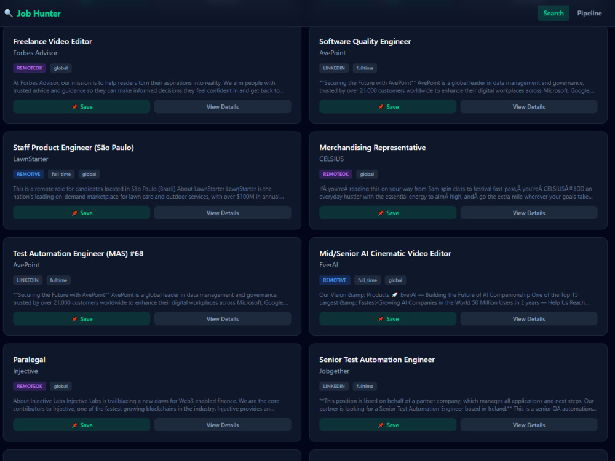This screenshot has height=461, width=615.
Task: Save the Freelance Video Editor job
Action: [x=82, y=106]
